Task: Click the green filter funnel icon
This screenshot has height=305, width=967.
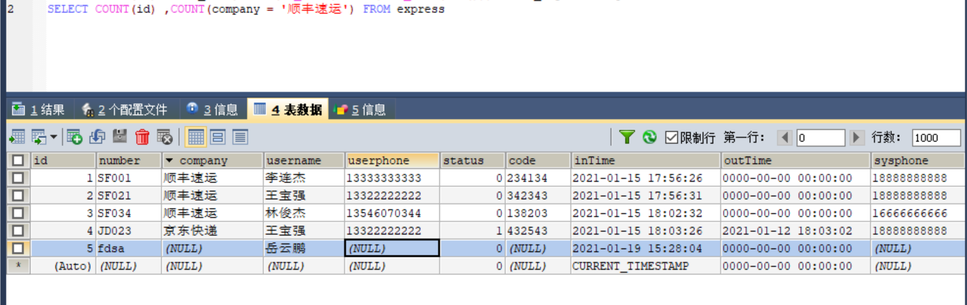Action: click(x=627, y=137)
